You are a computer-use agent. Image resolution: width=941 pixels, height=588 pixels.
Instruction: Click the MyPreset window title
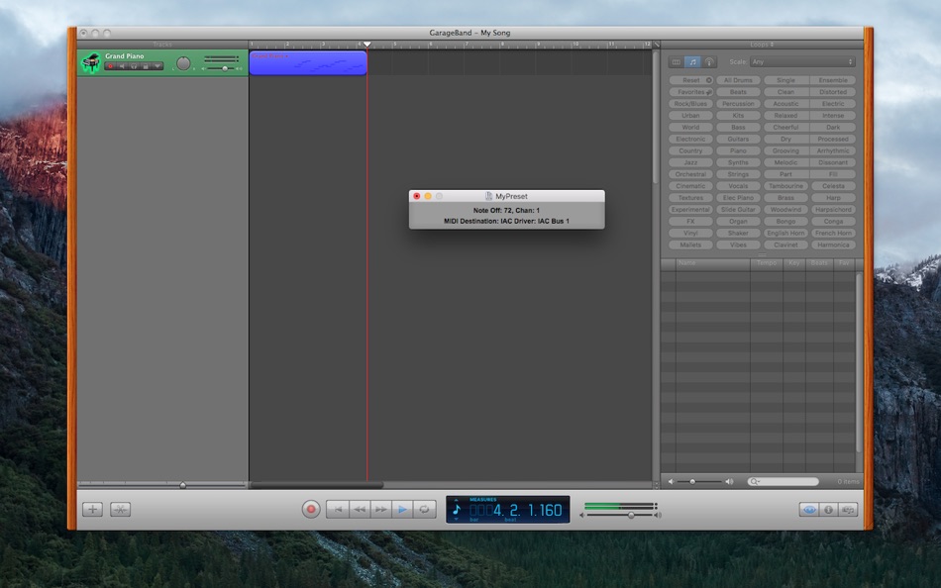click(511, 196)
